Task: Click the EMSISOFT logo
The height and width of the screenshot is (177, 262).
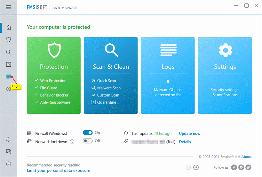Action: [37, 8]
